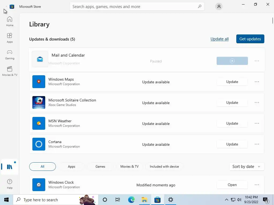Screen dimensions: 274x205
Task: Focus the Search apps, games, movies field
Action: tap(137, 6)
